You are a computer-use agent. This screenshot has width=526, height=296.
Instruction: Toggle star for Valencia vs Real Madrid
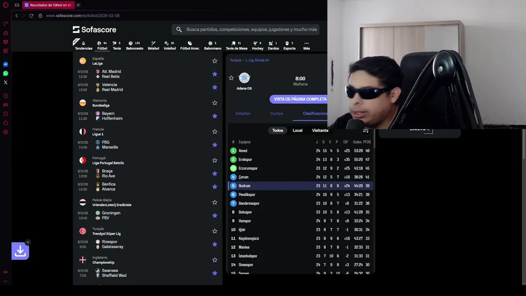[215, 87]
